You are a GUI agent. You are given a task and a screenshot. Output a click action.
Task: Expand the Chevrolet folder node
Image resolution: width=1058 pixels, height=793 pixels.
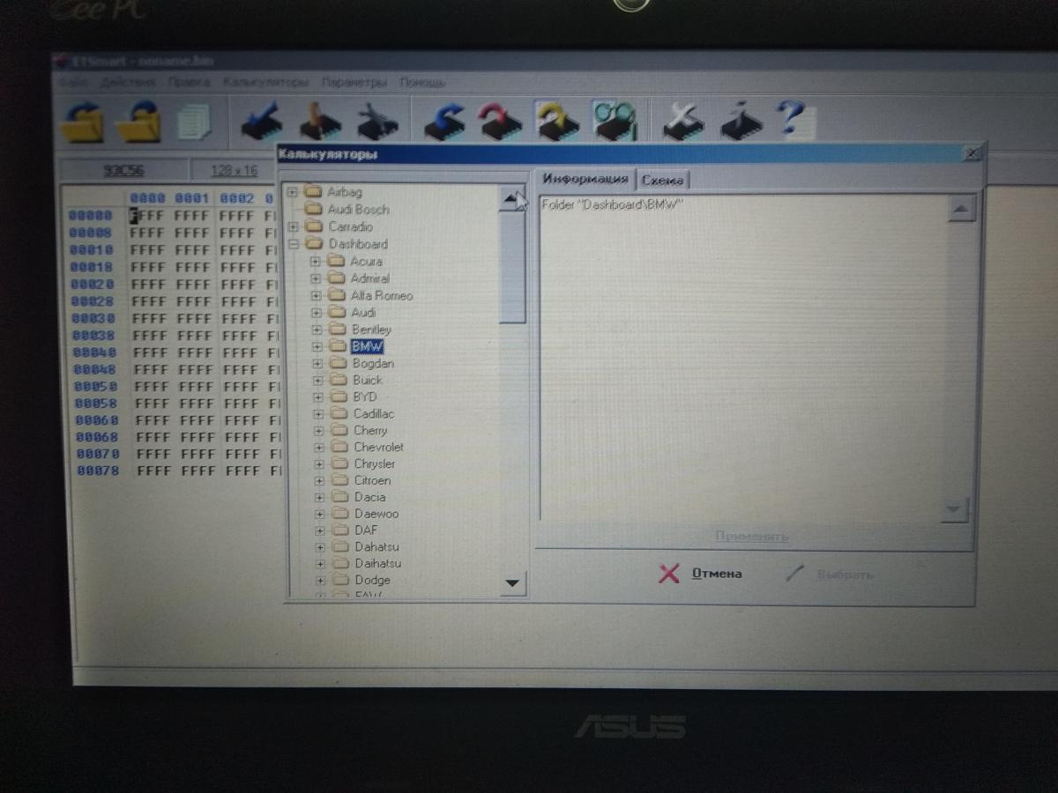pos(321,448)
